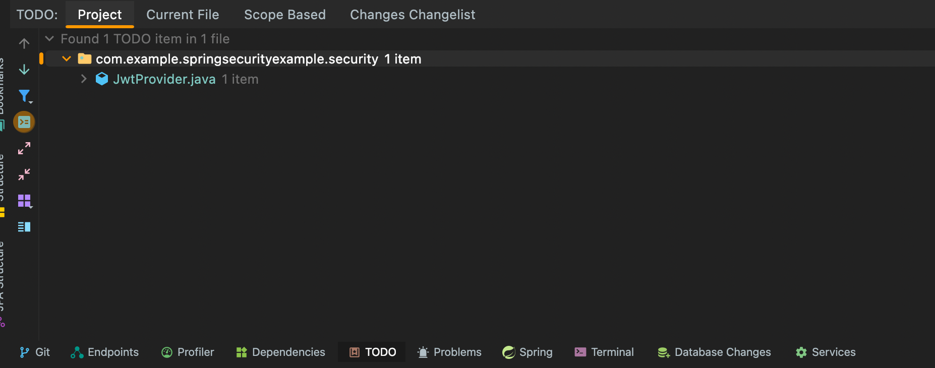Switch to the Scope Based tab
The height and width of the screenshot is (368, 935).
284,15
